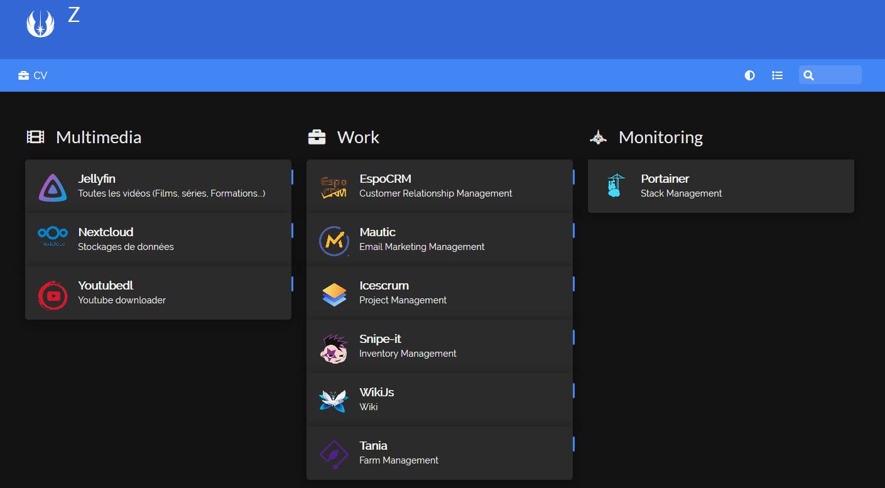This screenshot has height=488, width=885.
Task: Click the Z dashboard title
Action: pyautogui.click(x=73, y=15)
